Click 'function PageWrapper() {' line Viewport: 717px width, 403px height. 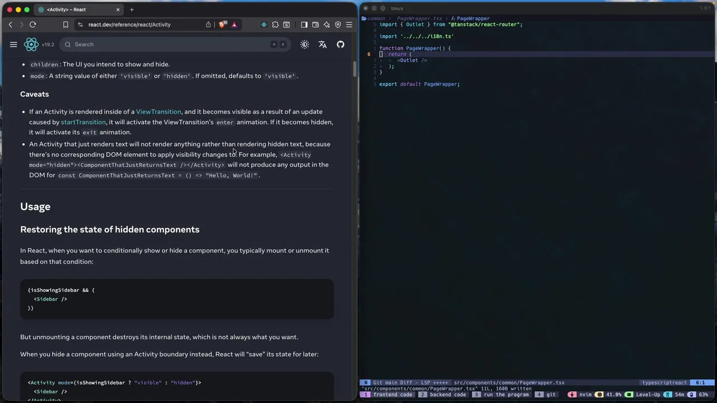pyautogui.click(x=415, y=48)
